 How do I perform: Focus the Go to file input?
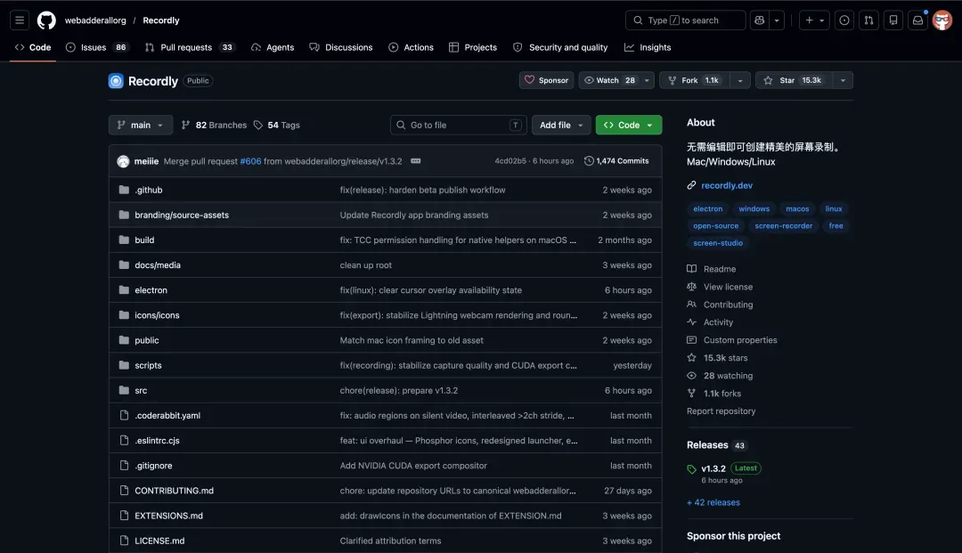[x=459, y=125]
